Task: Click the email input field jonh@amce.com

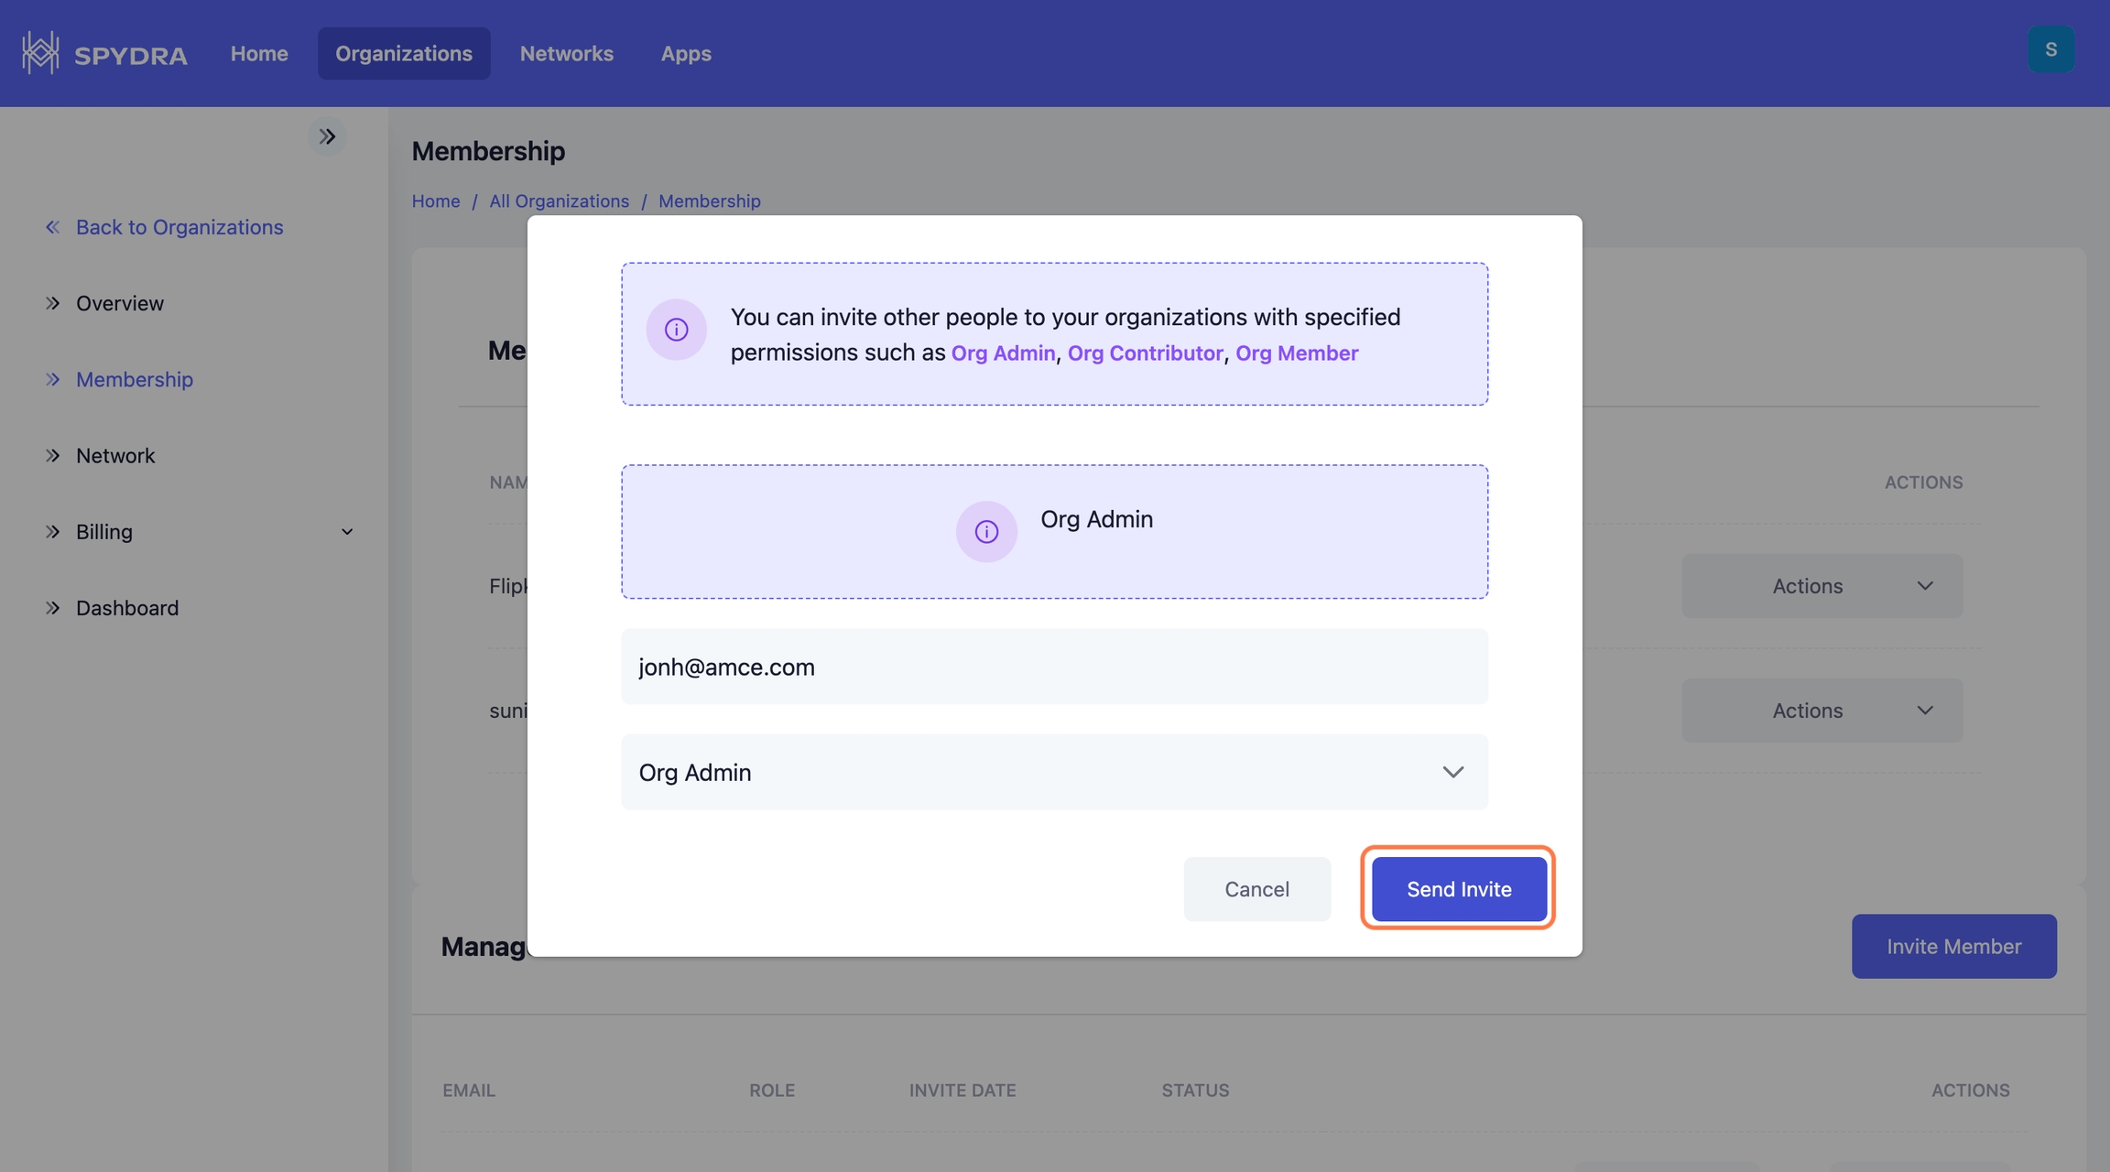Action: [1054, 667]
